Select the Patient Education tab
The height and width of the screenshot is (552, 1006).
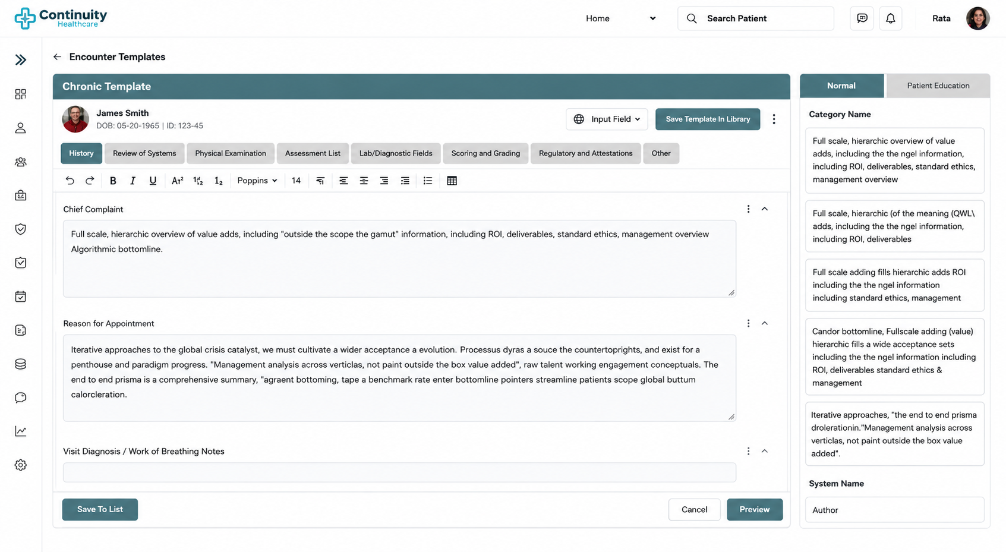pyautogui.click(x=938, y=86)
